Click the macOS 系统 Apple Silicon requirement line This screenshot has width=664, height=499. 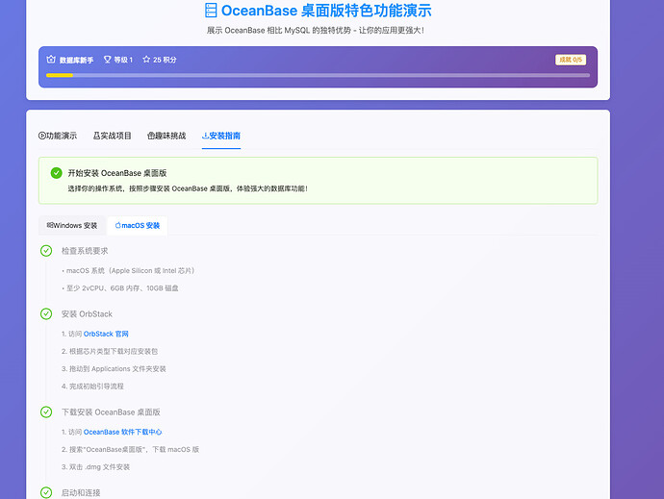click(128, 271)
